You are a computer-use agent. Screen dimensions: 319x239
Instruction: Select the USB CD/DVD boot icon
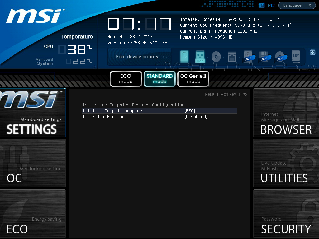pyautogui.click(x=281, y=57)
